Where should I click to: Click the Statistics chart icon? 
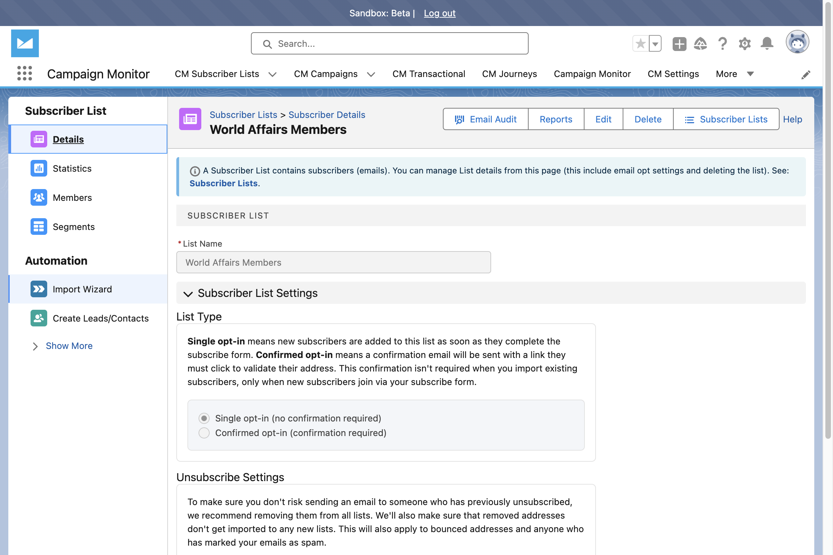coord(39,168)
